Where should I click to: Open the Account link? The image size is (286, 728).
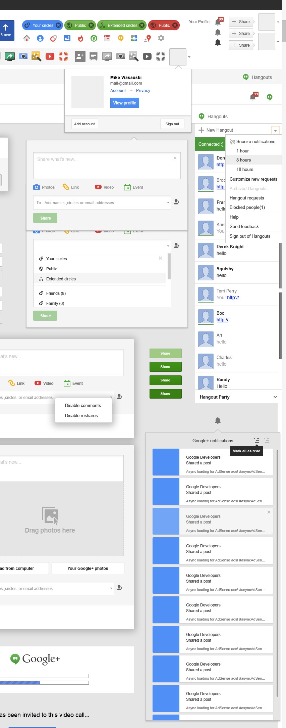point(118,91)
